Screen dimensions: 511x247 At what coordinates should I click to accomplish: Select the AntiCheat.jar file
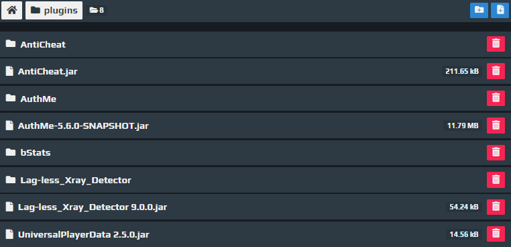pyautogui.click(x=48, y=71)
